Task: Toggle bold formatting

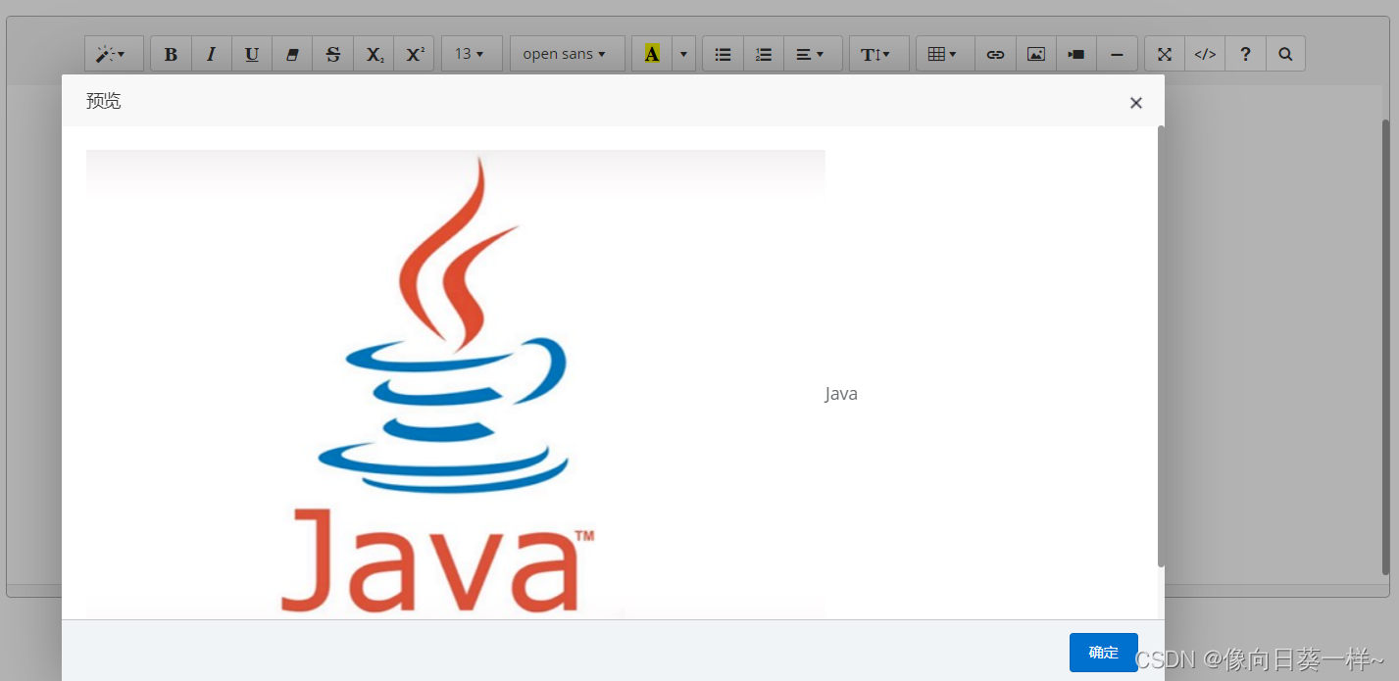Action: coord(172,54)
